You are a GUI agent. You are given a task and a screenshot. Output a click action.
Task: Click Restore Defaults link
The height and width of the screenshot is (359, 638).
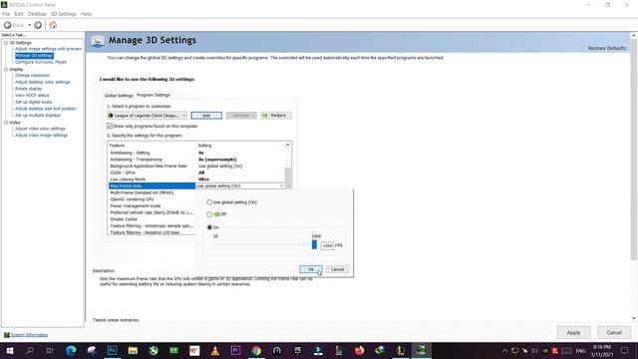607,48
